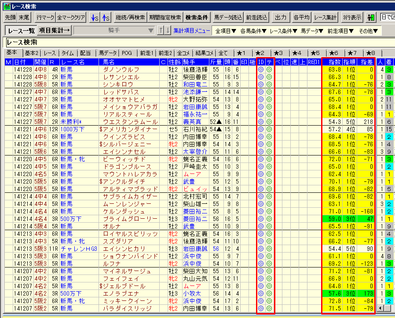Click the ID circle icon for リアルスティール
Image resolution: width=395 pixels, height=318 pixels.
261,114
